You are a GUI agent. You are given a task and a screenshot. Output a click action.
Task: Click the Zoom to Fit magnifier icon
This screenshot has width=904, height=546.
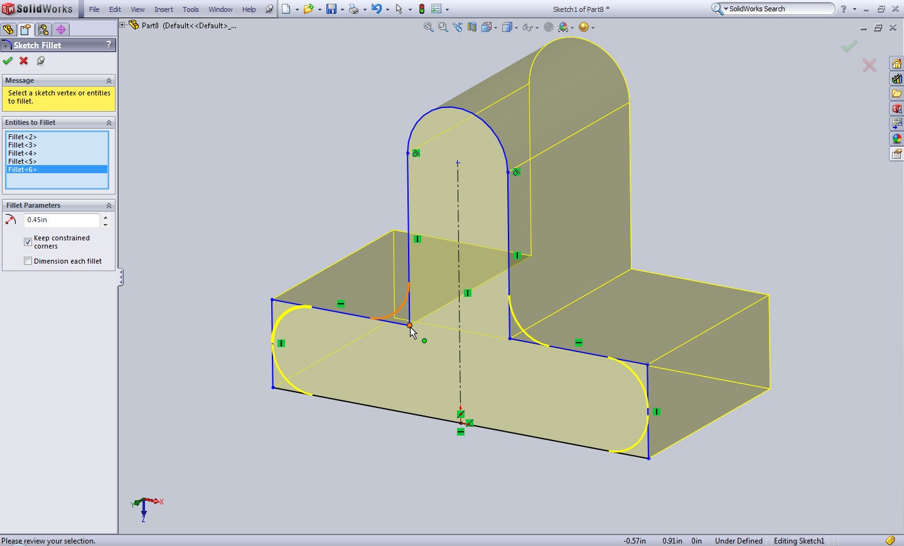428,27
